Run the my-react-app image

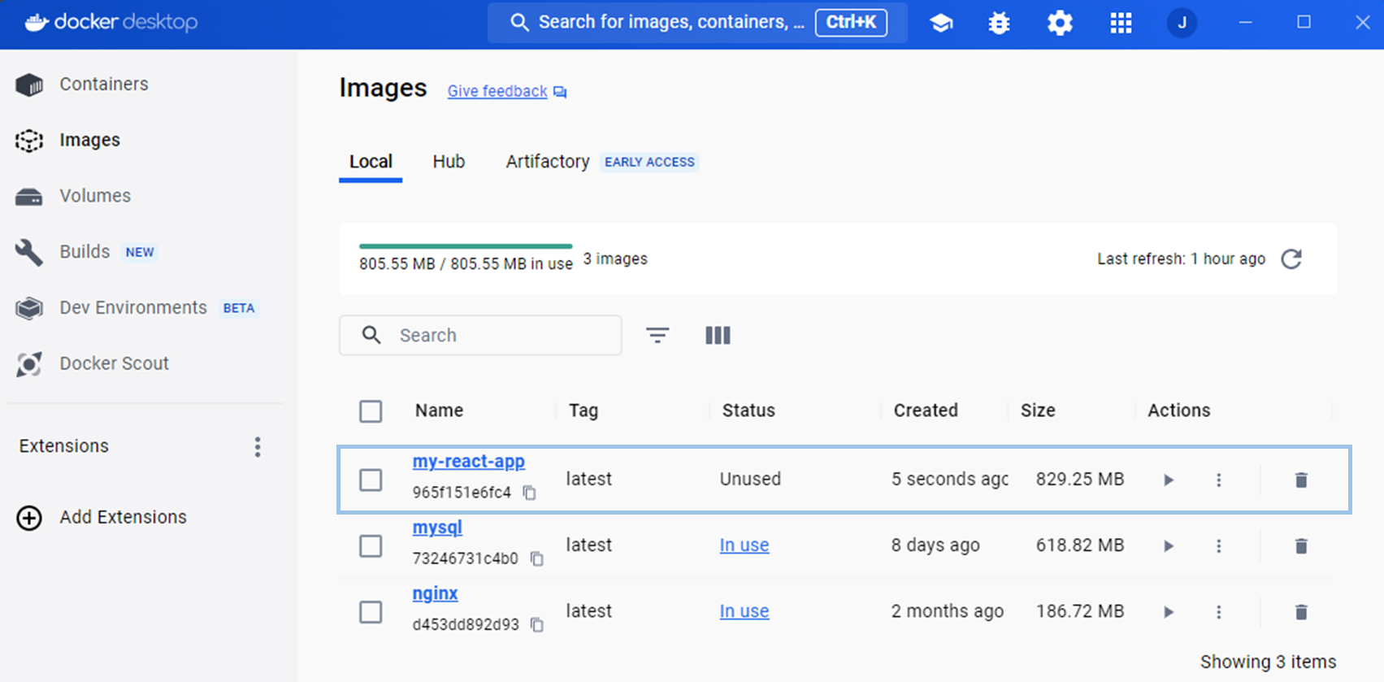point(1169,480)
